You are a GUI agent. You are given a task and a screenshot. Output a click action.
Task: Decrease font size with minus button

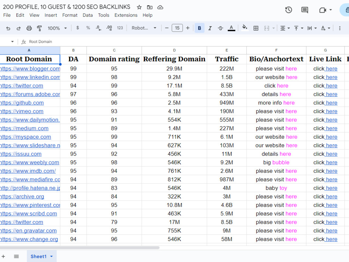[166, 28]
